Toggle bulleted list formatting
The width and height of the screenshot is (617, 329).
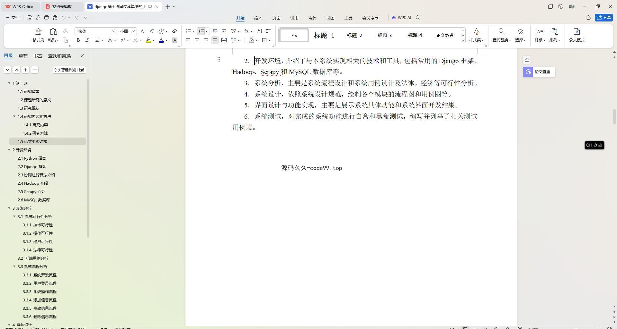pyautogui.click(x=189, y=31)
